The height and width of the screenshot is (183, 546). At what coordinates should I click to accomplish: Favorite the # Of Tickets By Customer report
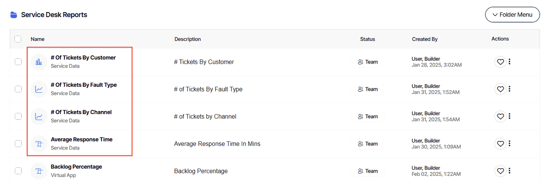pos(500,62)
